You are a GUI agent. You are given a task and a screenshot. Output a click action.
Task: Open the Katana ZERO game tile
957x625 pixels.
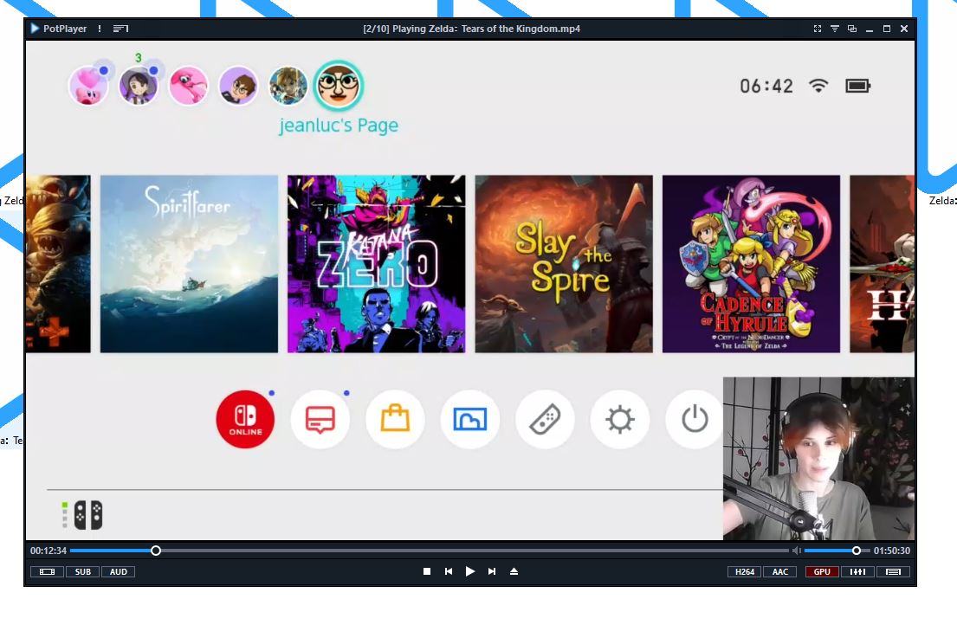click(x=377, y=264)
